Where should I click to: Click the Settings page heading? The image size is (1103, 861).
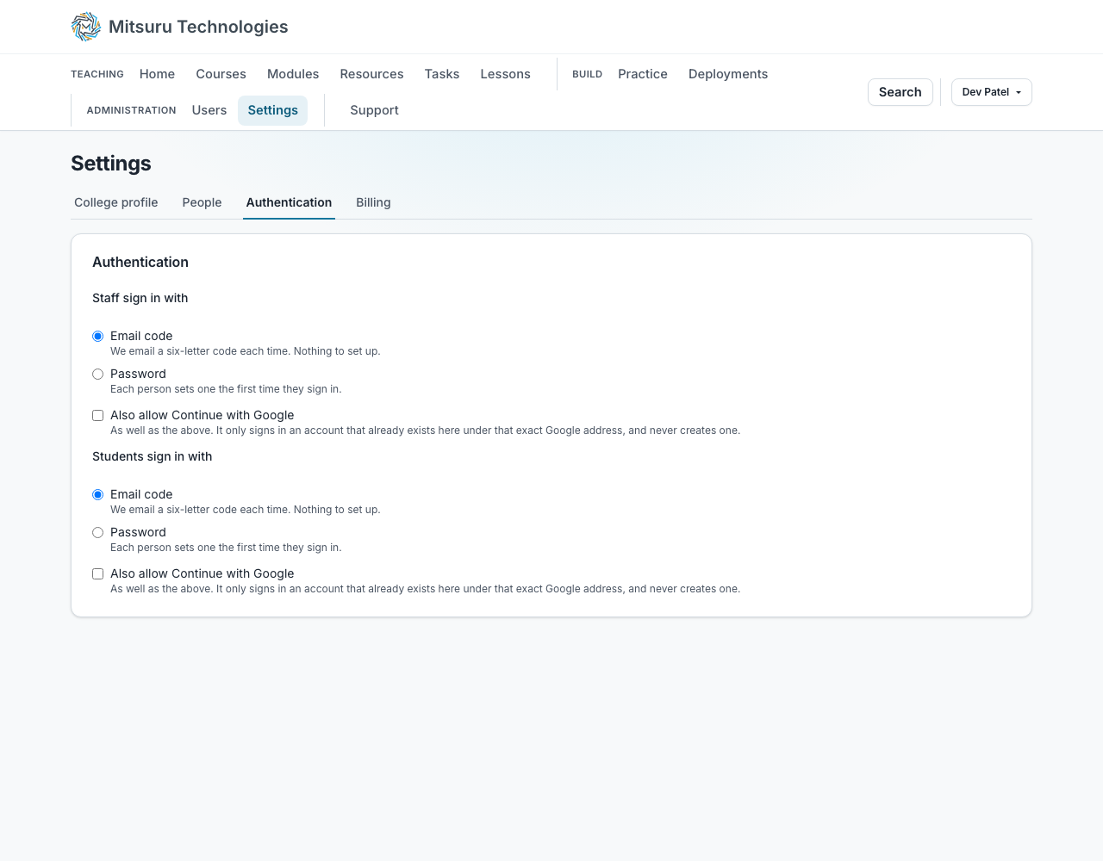(111, 164)
